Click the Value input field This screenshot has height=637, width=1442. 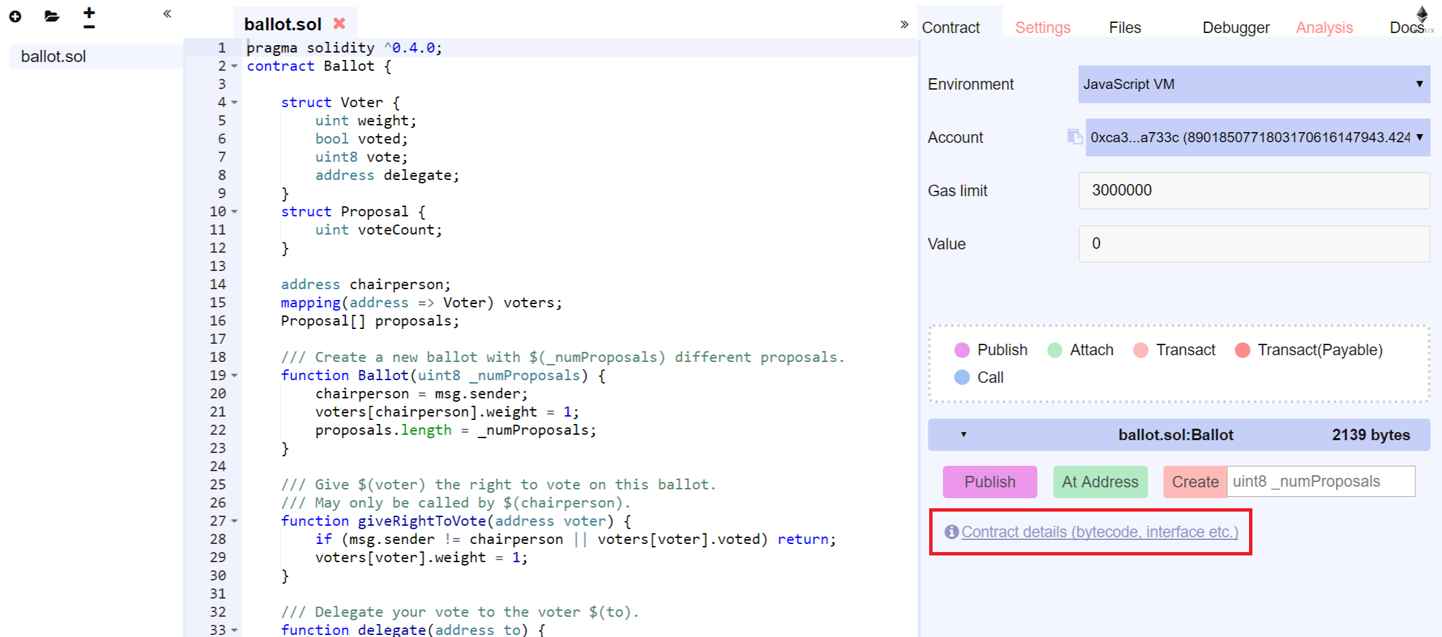click(1254, 243)
